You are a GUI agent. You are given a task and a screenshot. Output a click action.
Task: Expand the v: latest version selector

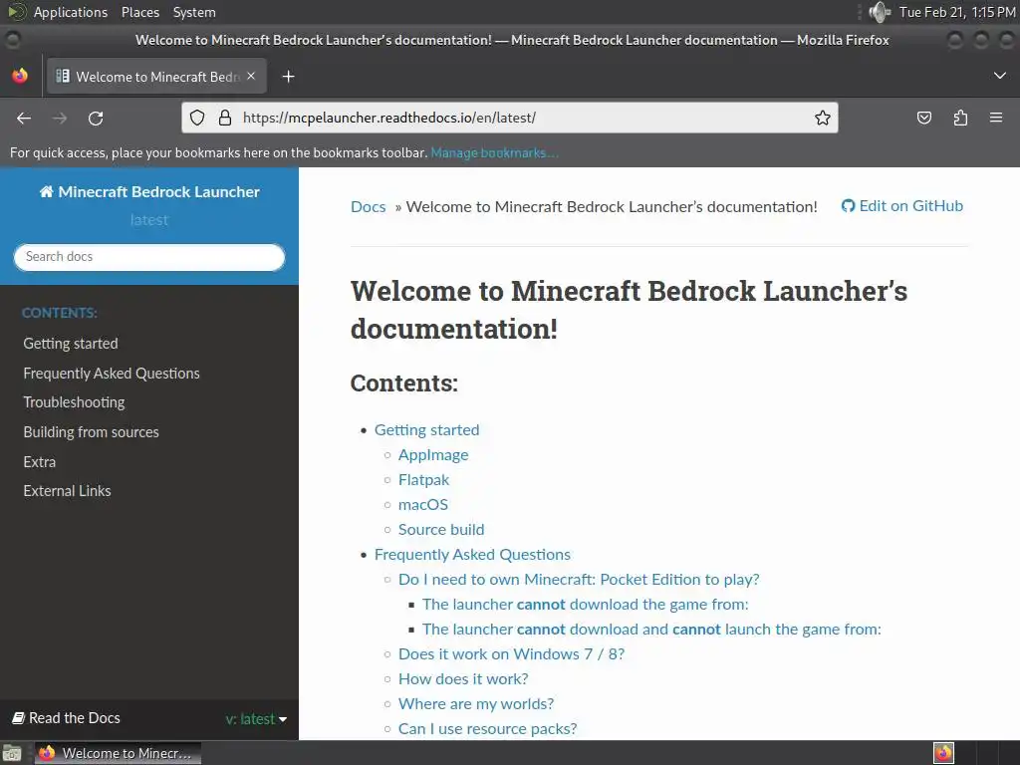click(256, 719)
